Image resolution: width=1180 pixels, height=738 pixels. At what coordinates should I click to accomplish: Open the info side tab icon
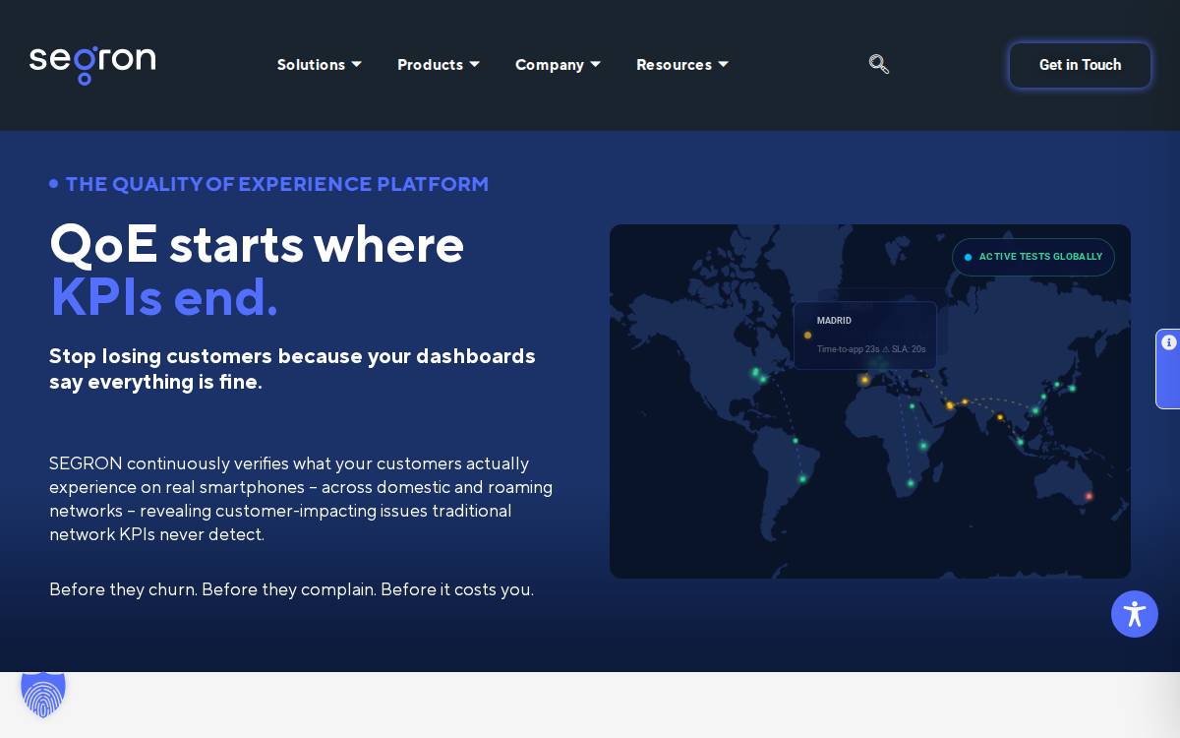pyautogui.click(x=1169, y=342)
